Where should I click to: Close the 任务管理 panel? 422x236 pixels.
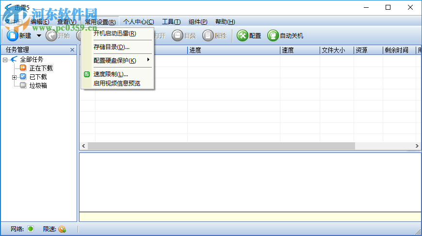pyautogui.click(x=72, y=50)
